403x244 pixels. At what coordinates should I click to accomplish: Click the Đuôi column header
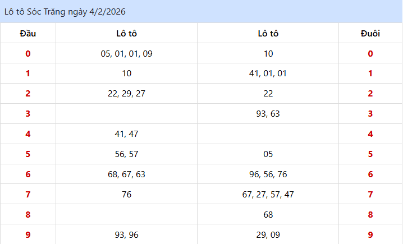tap(370, 34)
